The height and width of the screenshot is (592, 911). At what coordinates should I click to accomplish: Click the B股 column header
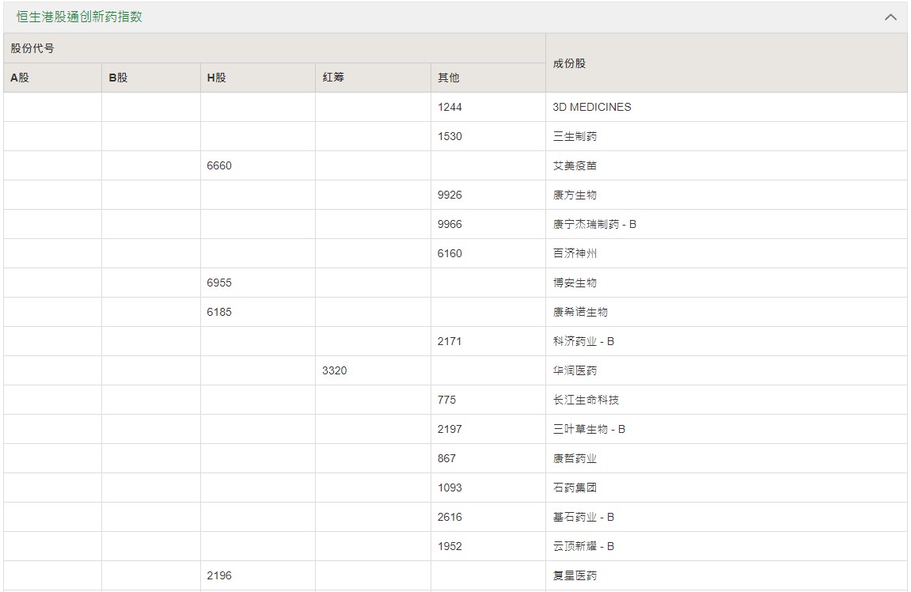tap(118, 78)
